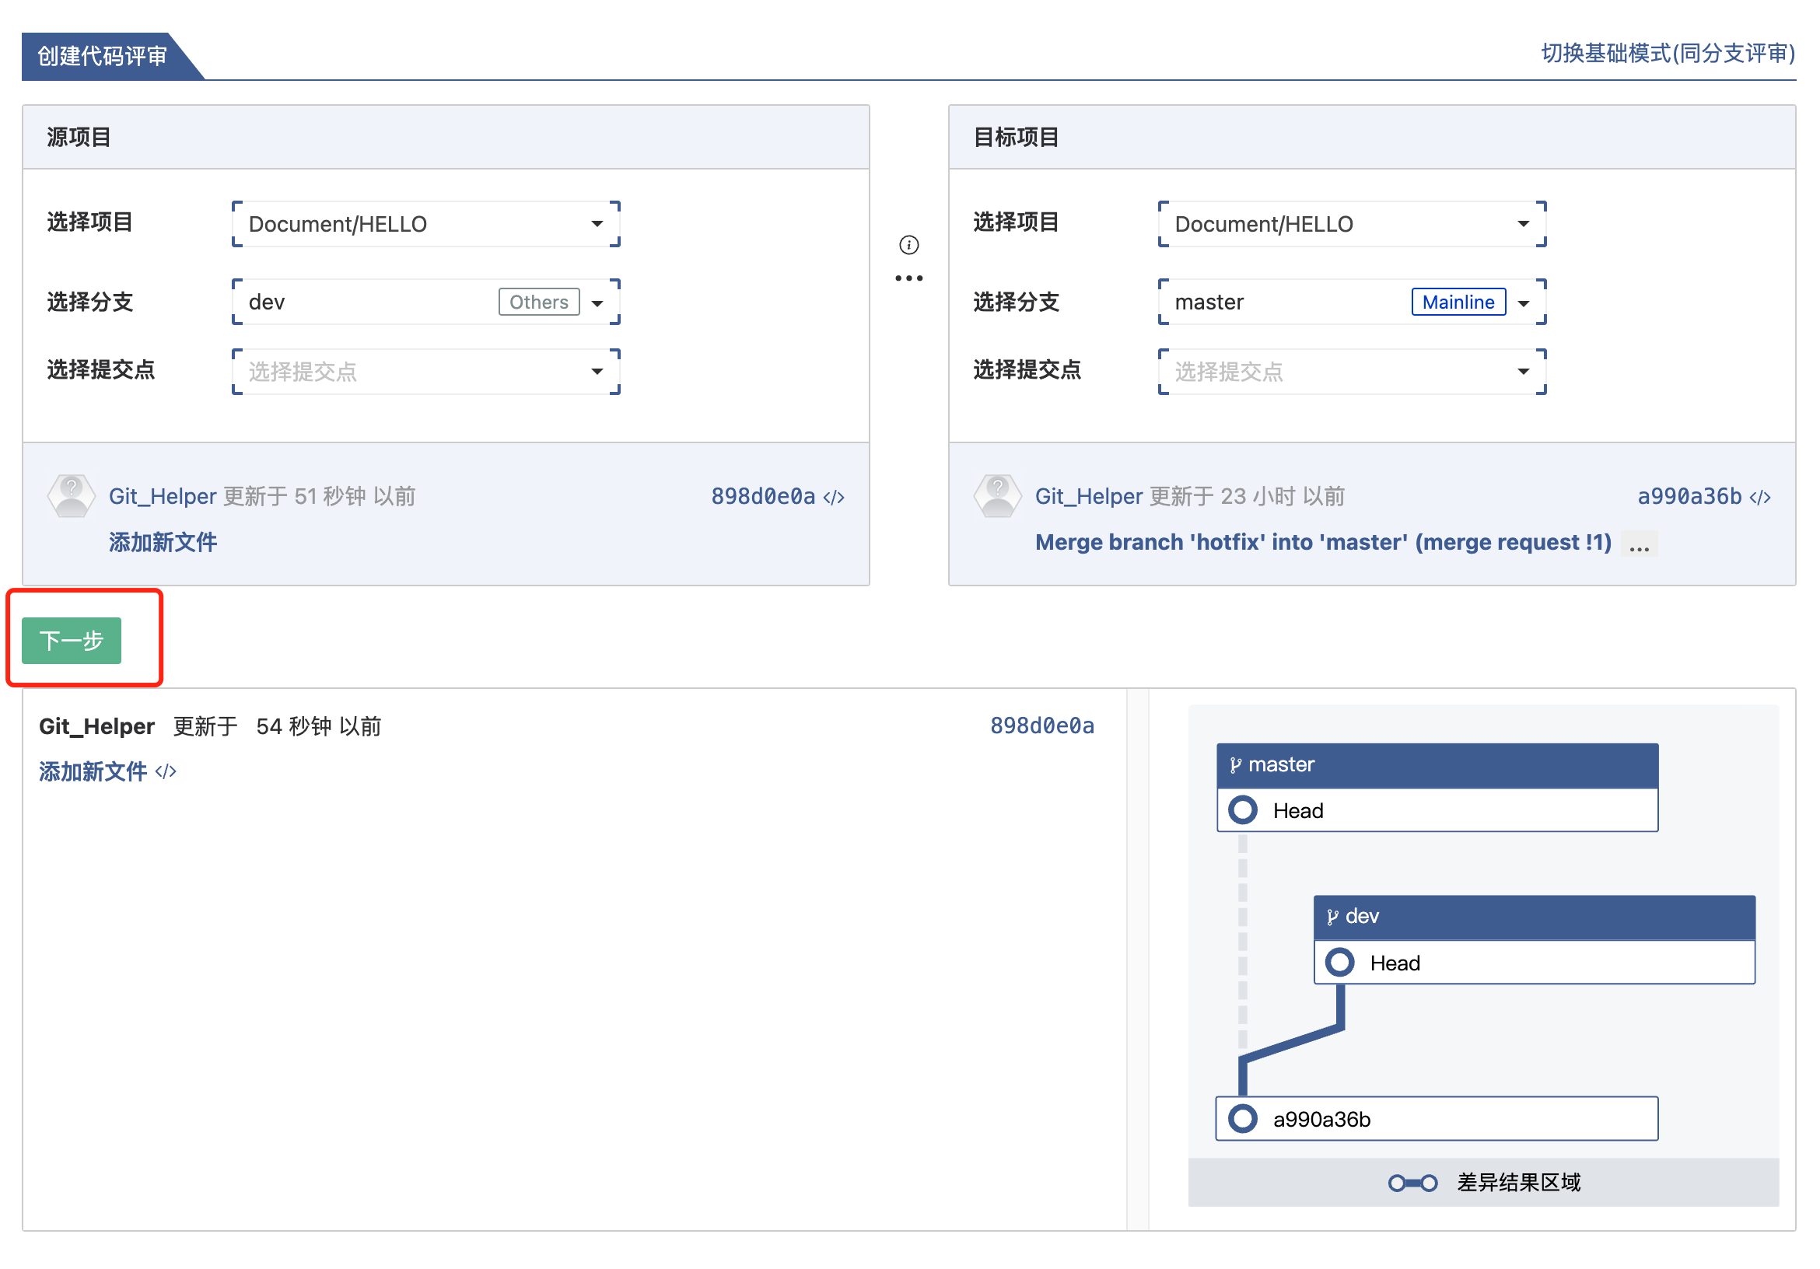Click target project Git_Helper avatar icon
This screenshot has height=1269, width=1820.
(997, 496)
